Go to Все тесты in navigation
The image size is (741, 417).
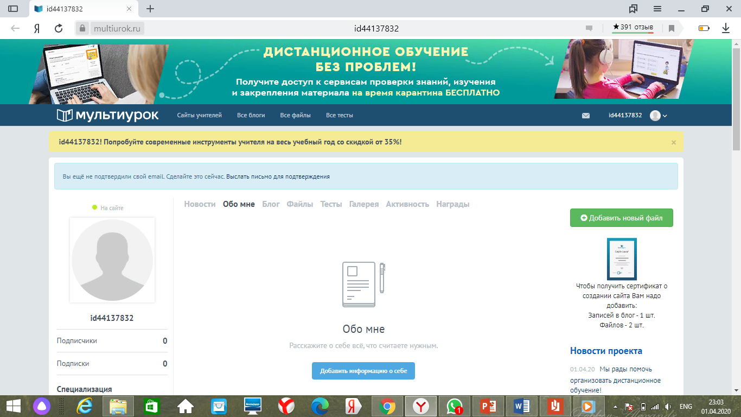click(340, 116)
